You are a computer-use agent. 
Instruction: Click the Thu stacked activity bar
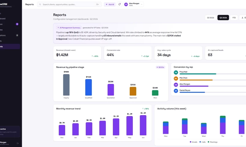click(223, 125)
